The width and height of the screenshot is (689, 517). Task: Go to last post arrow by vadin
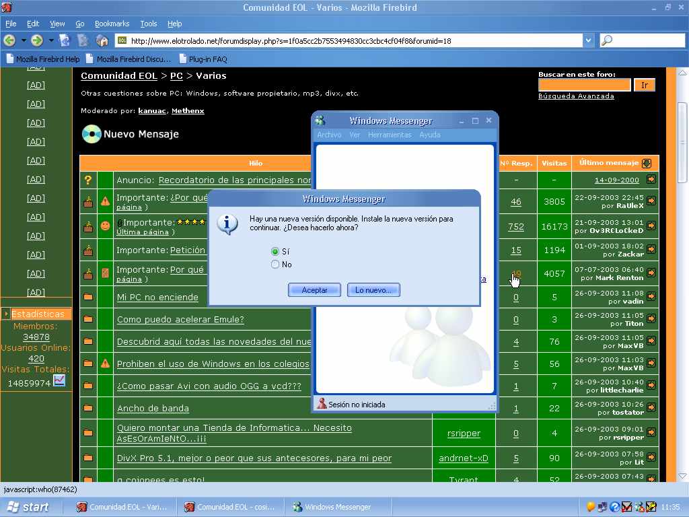coord(651,296)
